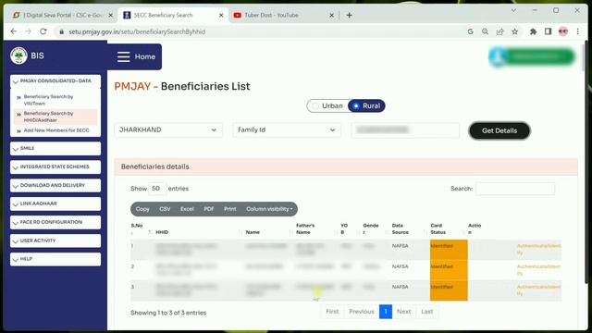The height and width of the screenshot is (333, 592).
Task: Close the Tuber Dost YouTube tab
Action: coord(331,16)
